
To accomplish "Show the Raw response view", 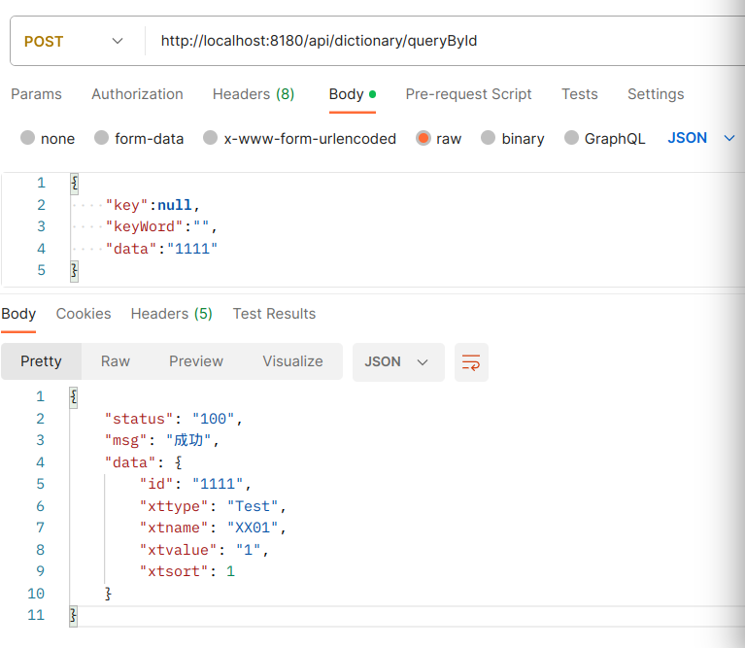I will 116,361.
